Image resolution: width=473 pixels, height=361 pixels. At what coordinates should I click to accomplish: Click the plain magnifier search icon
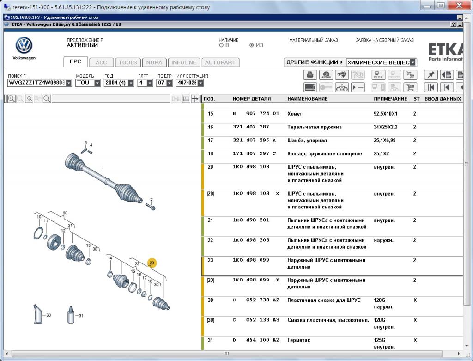[x=47, y=99]
